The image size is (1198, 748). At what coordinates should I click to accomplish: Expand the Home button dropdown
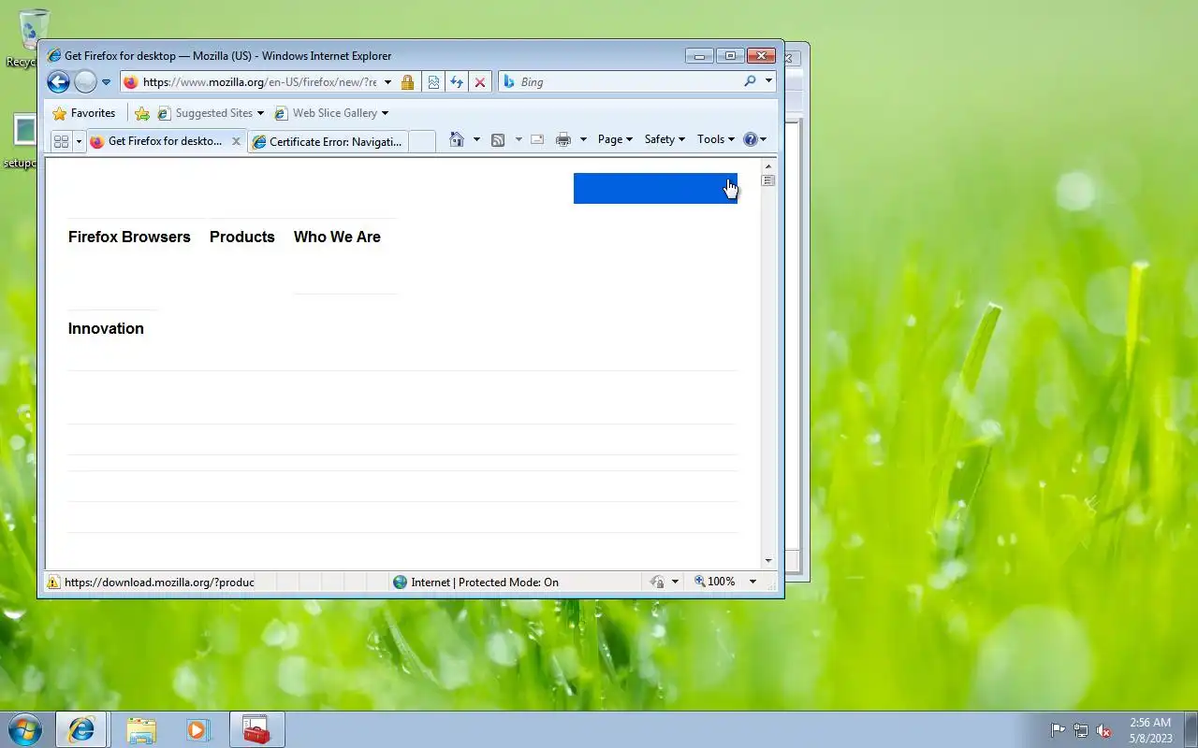(476, 139)
